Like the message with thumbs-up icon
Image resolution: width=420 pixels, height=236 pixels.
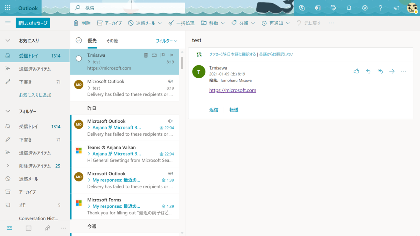point(356,71)
